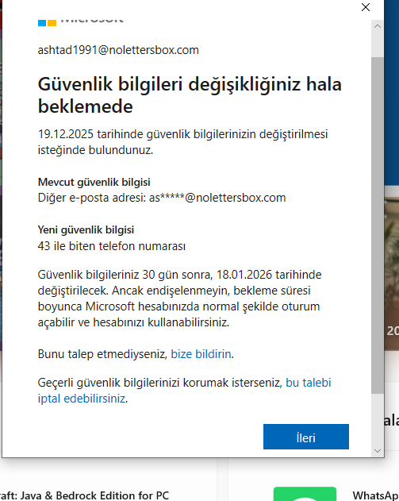Image resolution: width=399 pixels, height=501 pixels.
Task: Click the scrollbar down arrow
Action: pyautogui.click(x=378, y=451)
